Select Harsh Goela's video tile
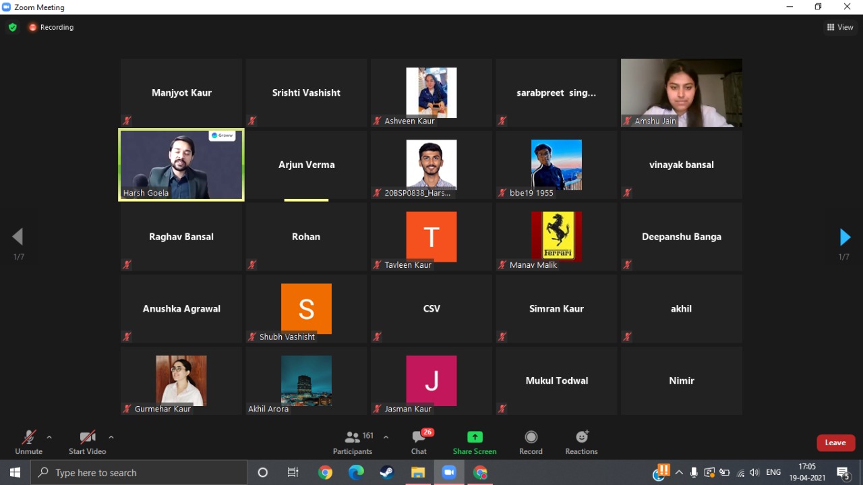The height and width of the screenshot is (485, 863). pos(181,165)
